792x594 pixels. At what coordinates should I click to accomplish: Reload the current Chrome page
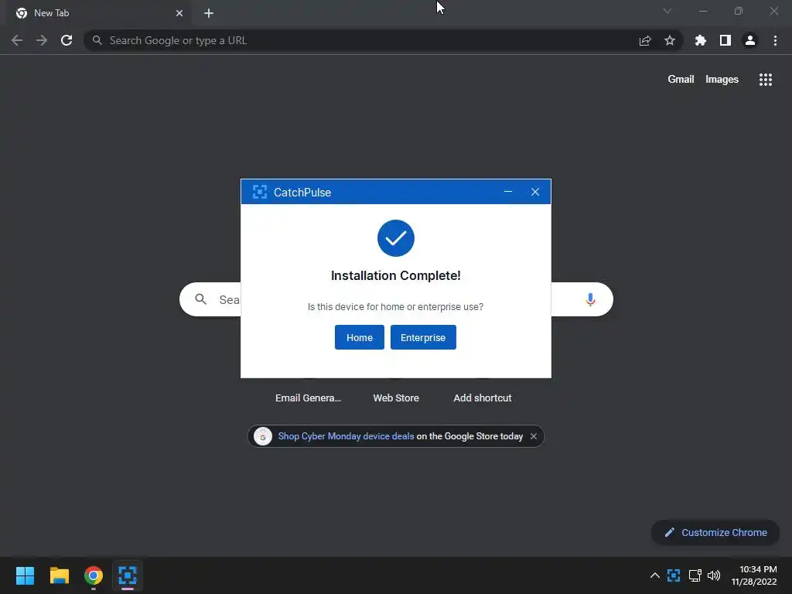click(67, 40)
